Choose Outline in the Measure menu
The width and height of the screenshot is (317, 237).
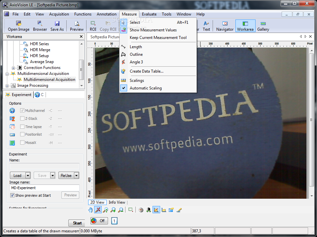coord(158,54)
